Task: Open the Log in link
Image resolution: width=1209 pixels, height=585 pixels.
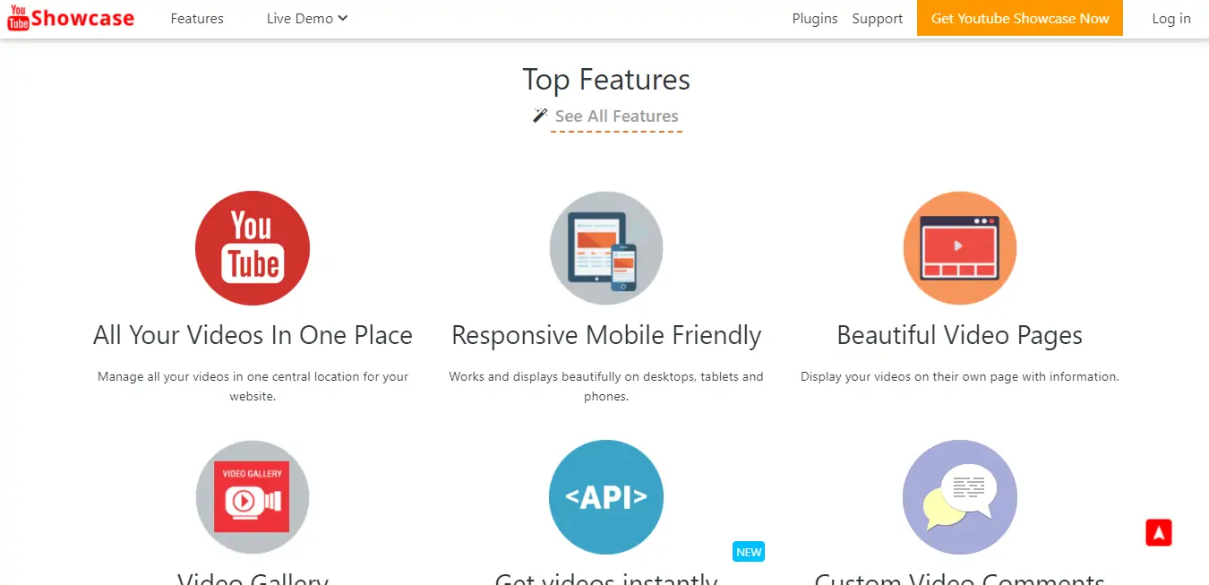Action: click(x=1171, y=19)
